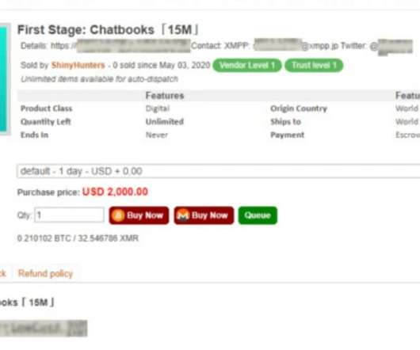Click the Vendor Level 1 badge
Viewport: 420px width, 350px height.
tap(247, 65)
